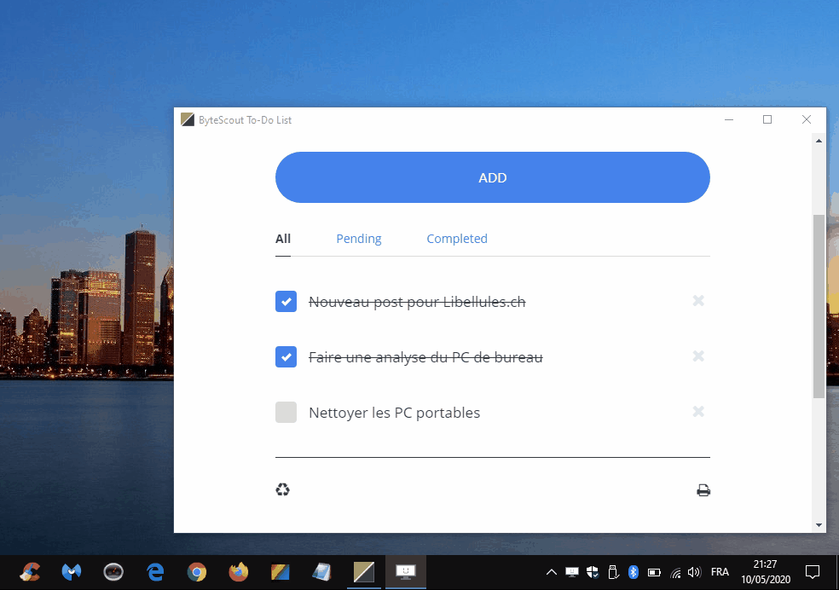Screen dimensions: 839x590
Task: Uncheck the 'Nouveau post pour Libellules.ch' checkbox
Action: 286,302
